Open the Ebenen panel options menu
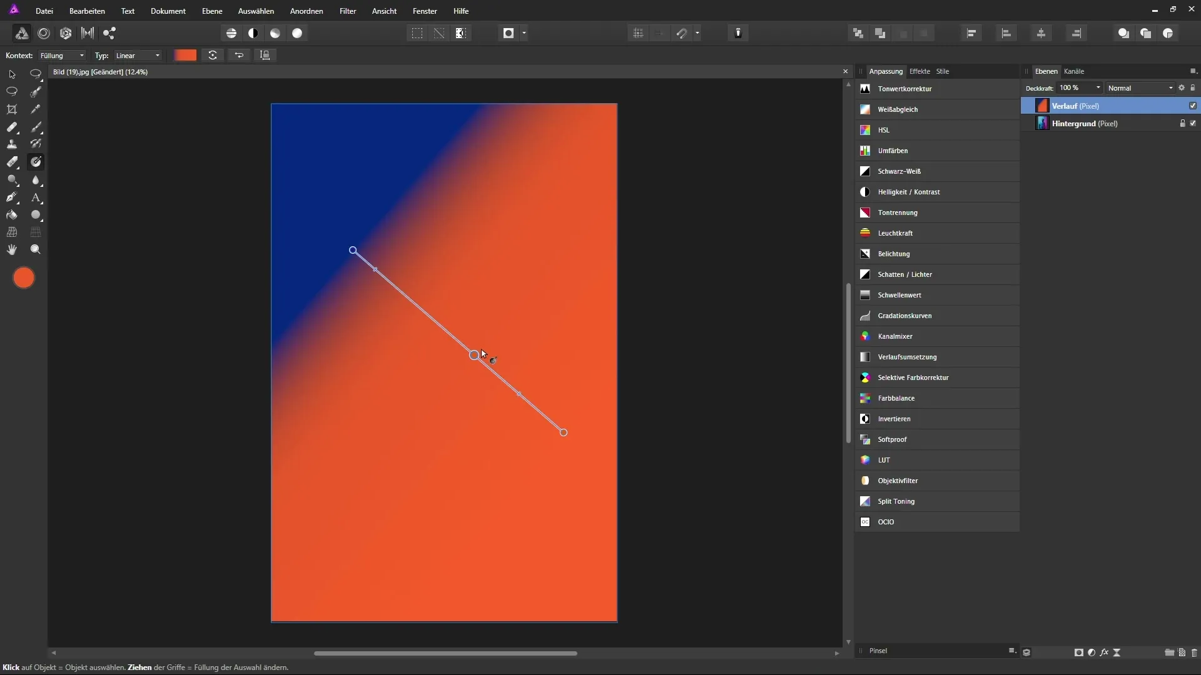Screen dimensions: 1201x675 (x=1192, y=71)
